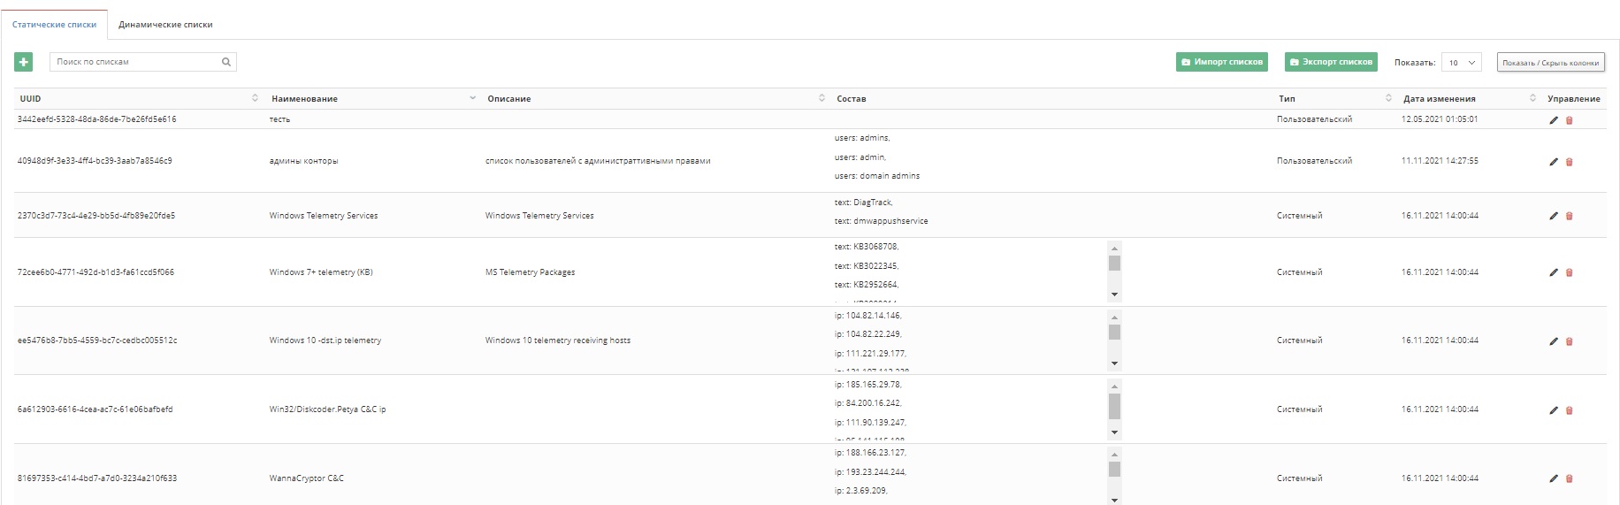Delete the 'админы конторы' list
This screenshot has width=1620, height=505.
pos(1570,162)
